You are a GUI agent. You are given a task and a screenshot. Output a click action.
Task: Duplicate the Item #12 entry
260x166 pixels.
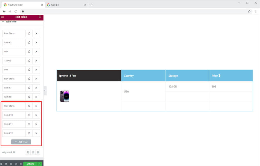[x=29, y=133]
